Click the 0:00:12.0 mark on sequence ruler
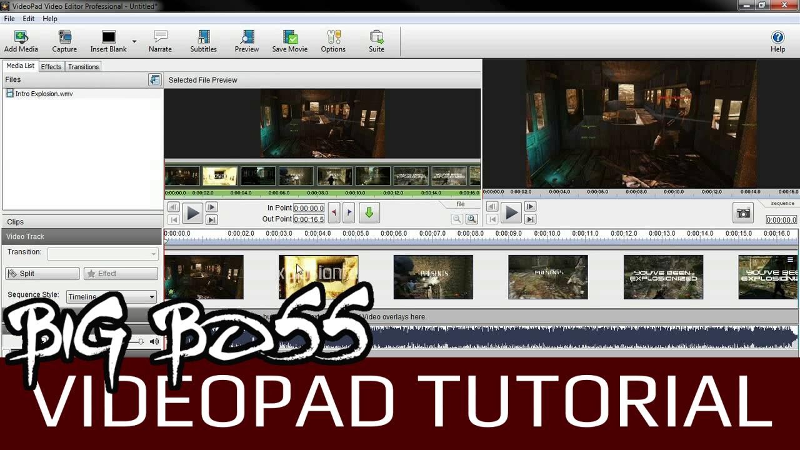Screen dimensions: 800x450 [x=623, y=234]
